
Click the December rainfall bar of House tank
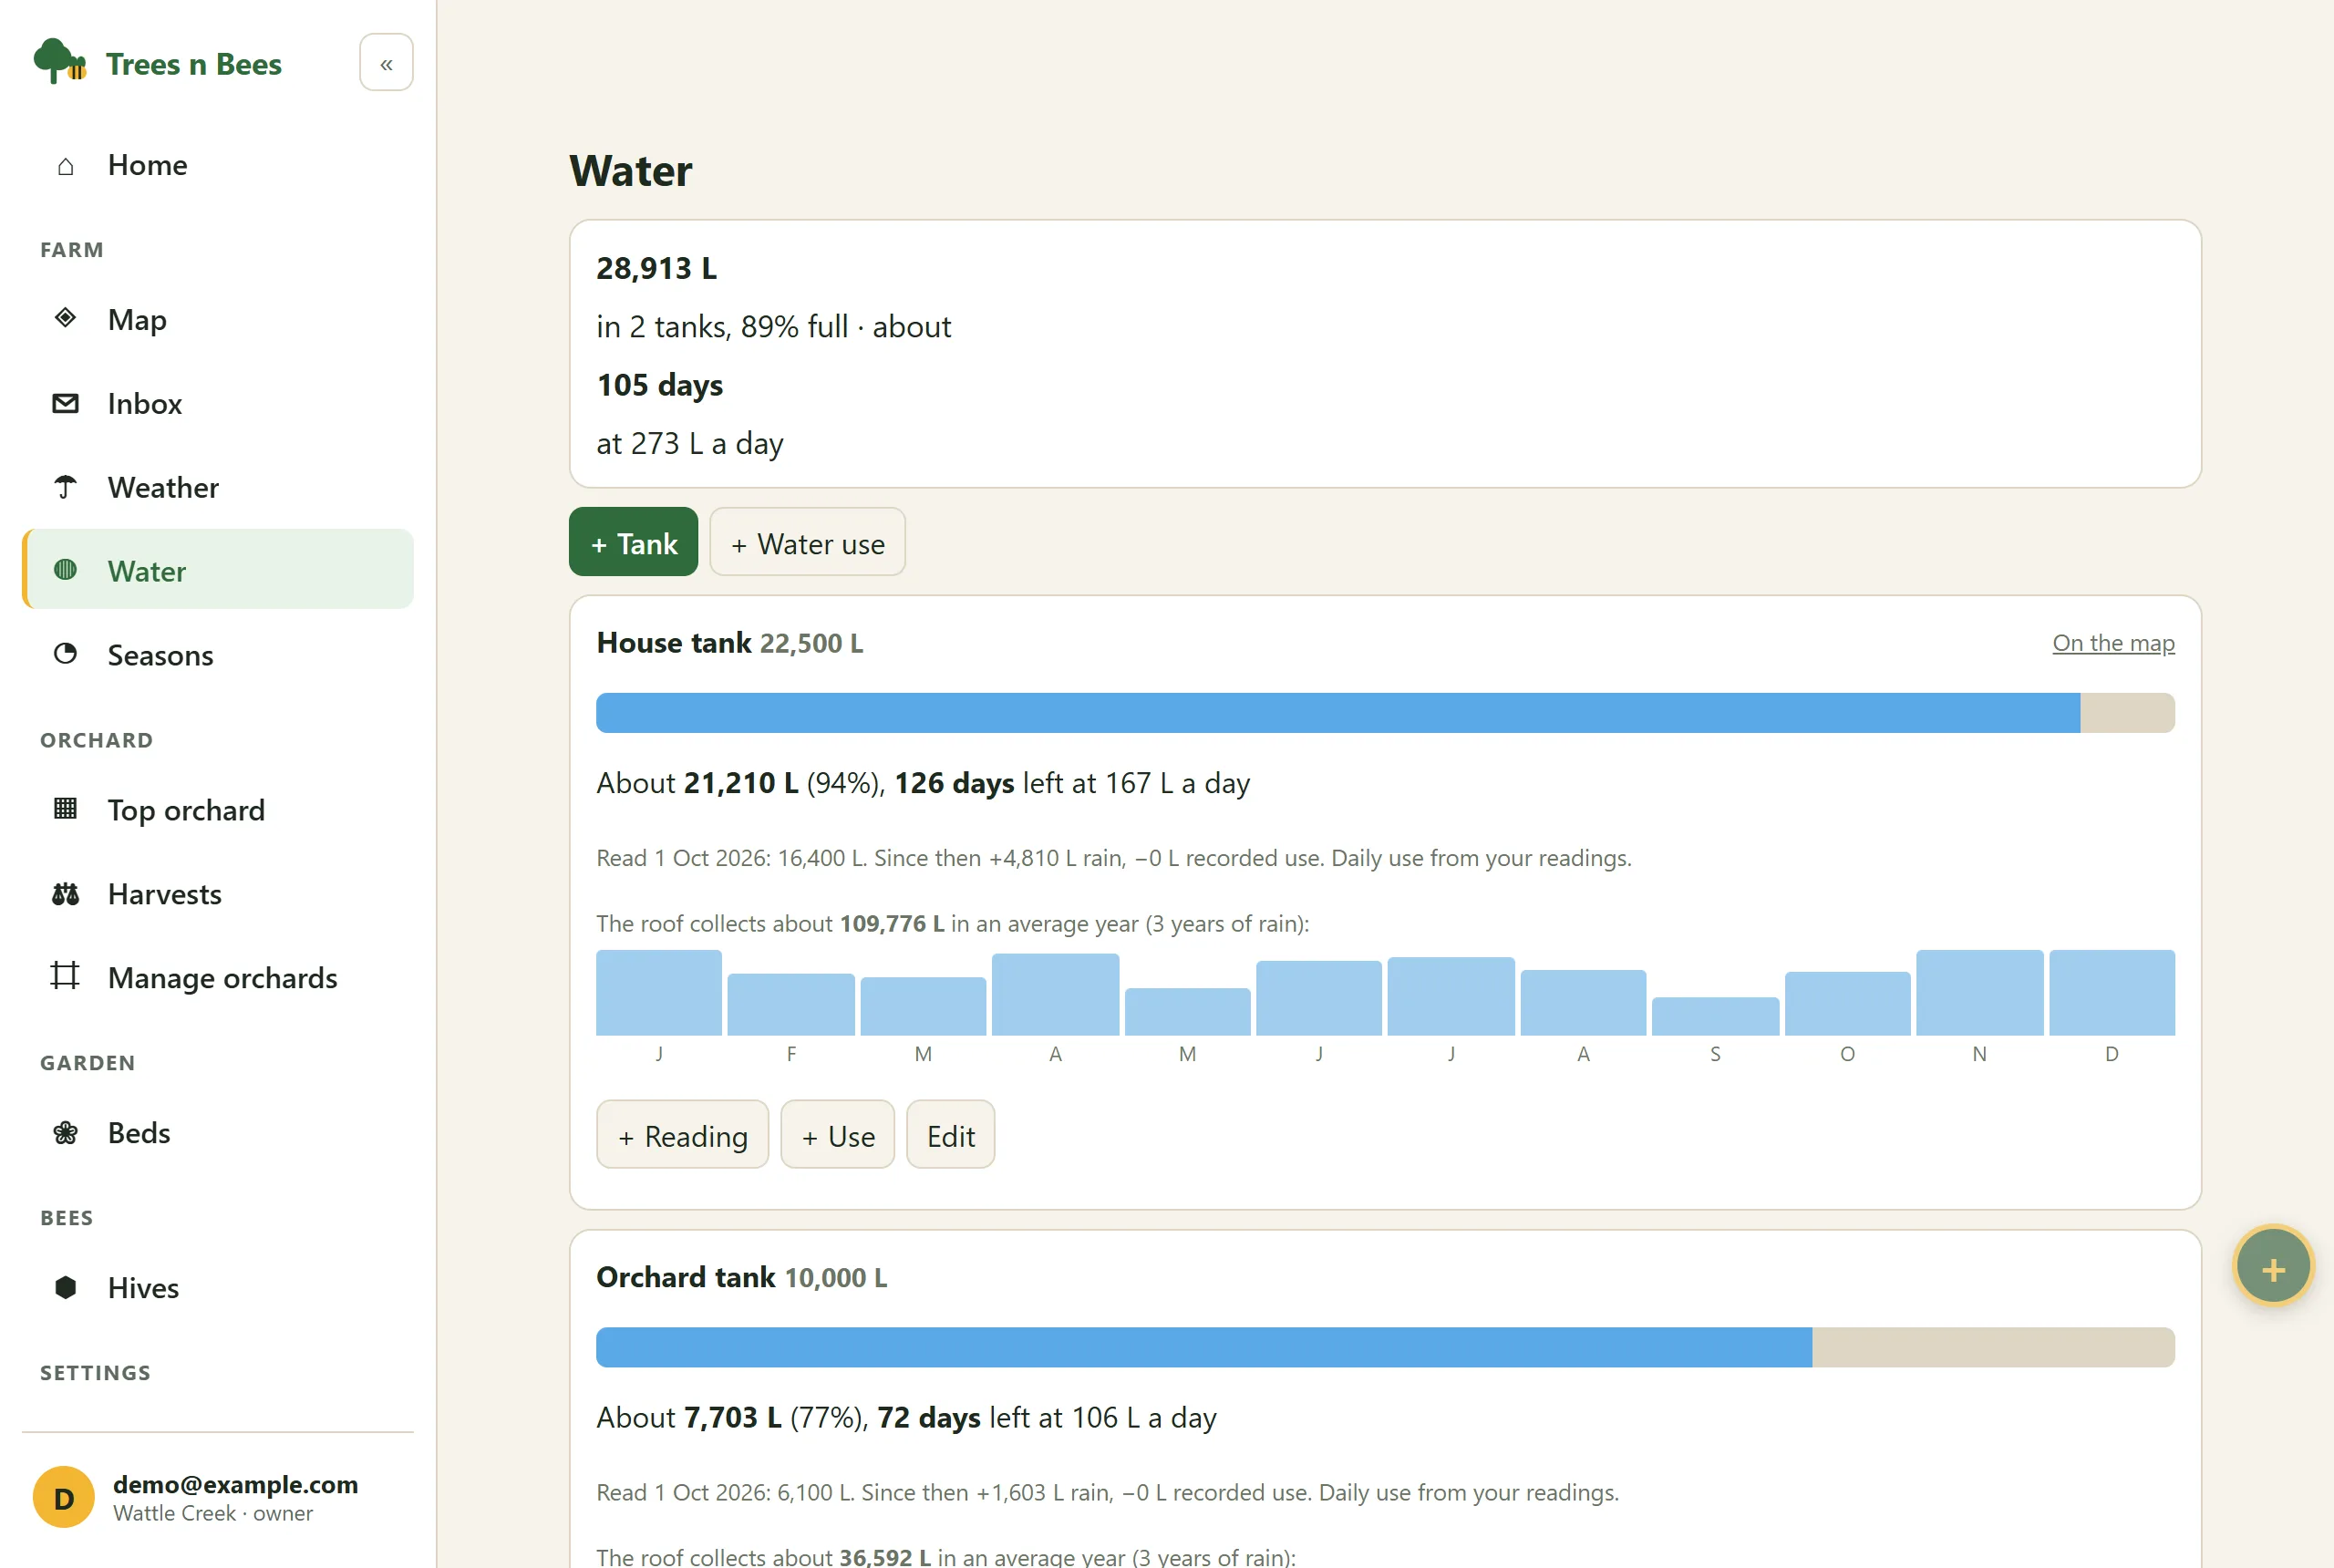point(2112,992)
